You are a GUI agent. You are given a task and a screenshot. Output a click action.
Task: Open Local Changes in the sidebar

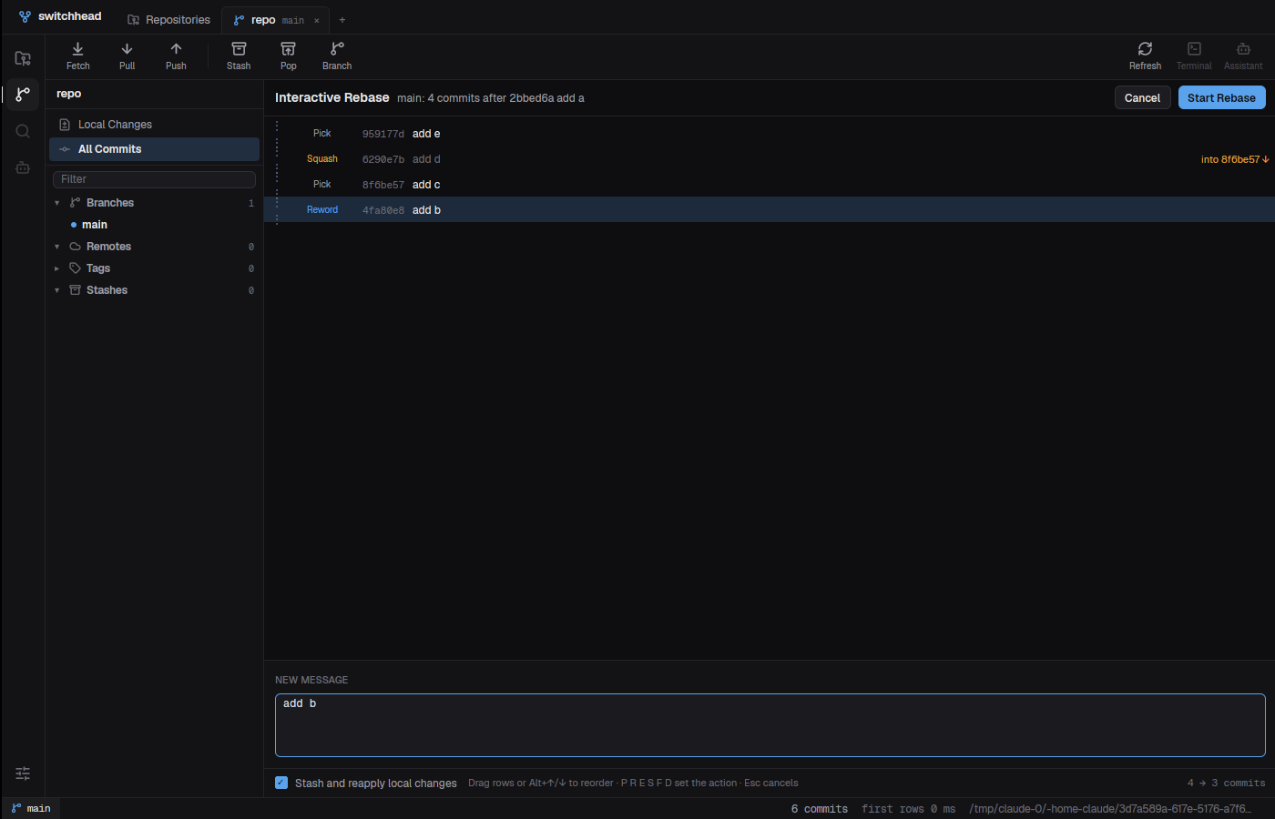point(154,125)
